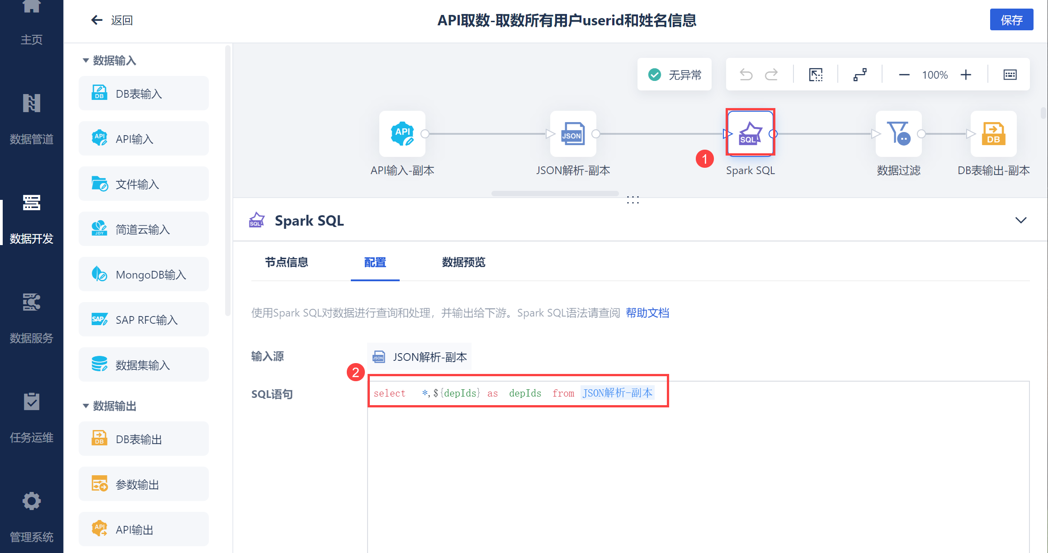Switch to the 数据预览 tab
1048x553 pixels.
(463, 262)
